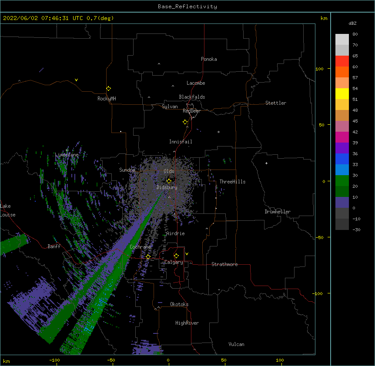Click the blue 36 dBZ legend swatch
The height and width of the screenshot is (366, 375).
point(342,159)
